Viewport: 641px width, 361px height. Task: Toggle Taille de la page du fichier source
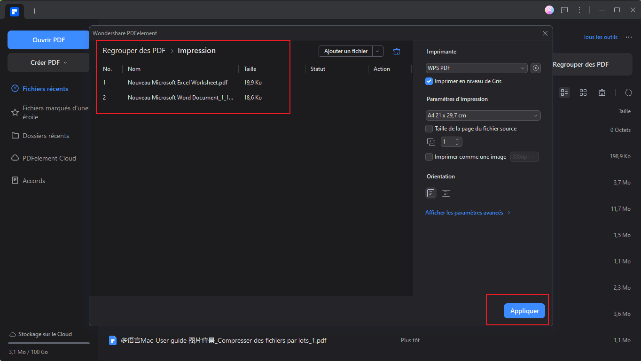click(x=429, y=129)
